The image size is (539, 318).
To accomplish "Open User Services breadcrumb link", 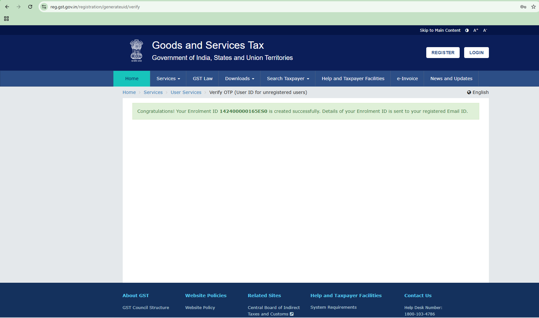I will 186,92.
